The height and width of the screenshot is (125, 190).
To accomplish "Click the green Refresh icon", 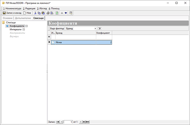I will [57, 13].
